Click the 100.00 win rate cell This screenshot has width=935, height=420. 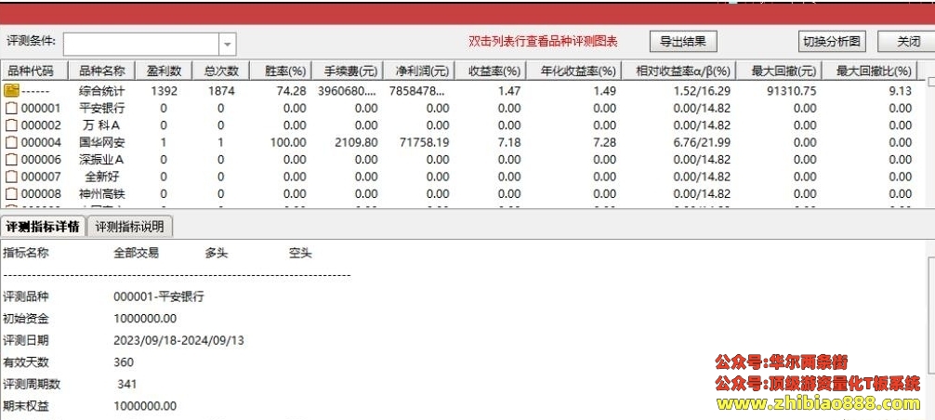pos(289,143)
